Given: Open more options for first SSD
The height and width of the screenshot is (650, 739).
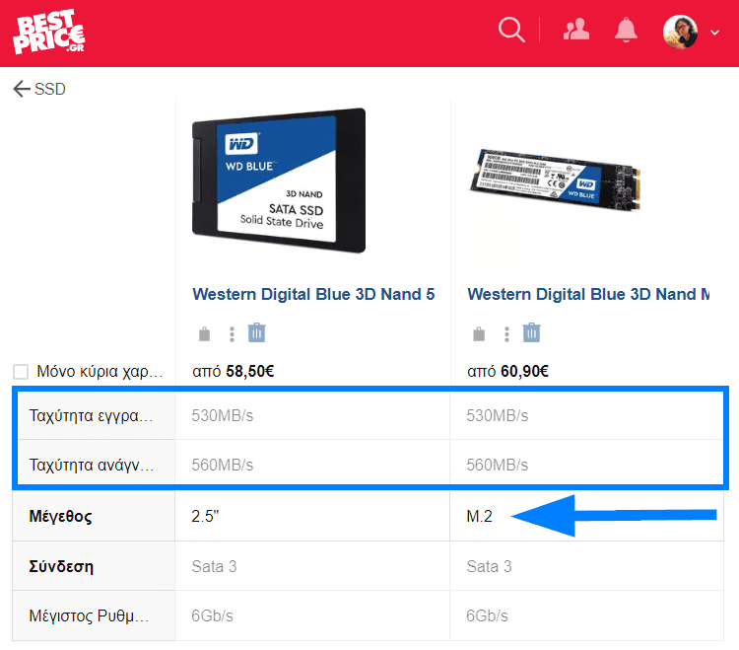Looking at the screenshot, I should [232, 334].
